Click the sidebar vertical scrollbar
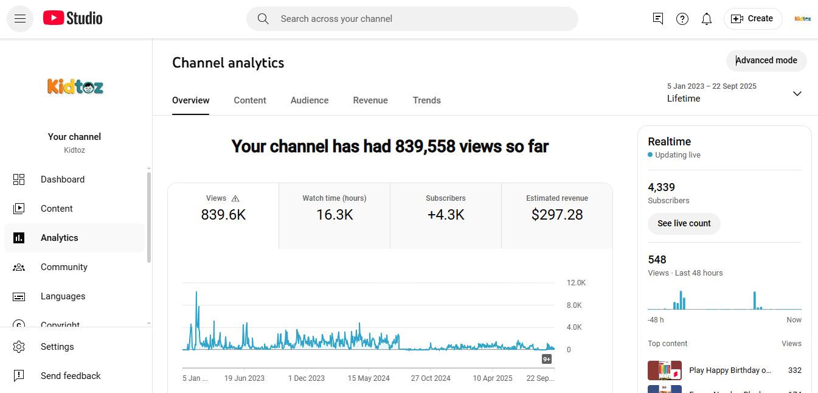 (x=149, y=218)
